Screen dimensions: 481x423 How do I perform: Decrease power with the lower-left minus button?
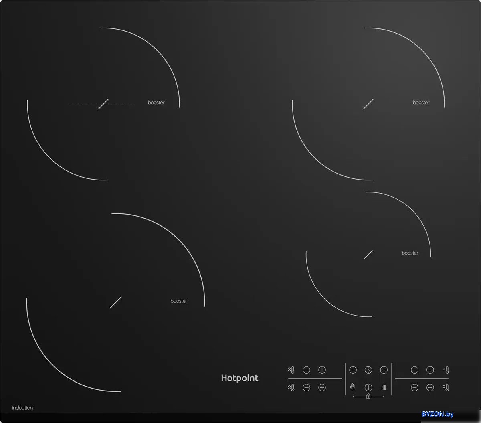[x=306, y=387]
